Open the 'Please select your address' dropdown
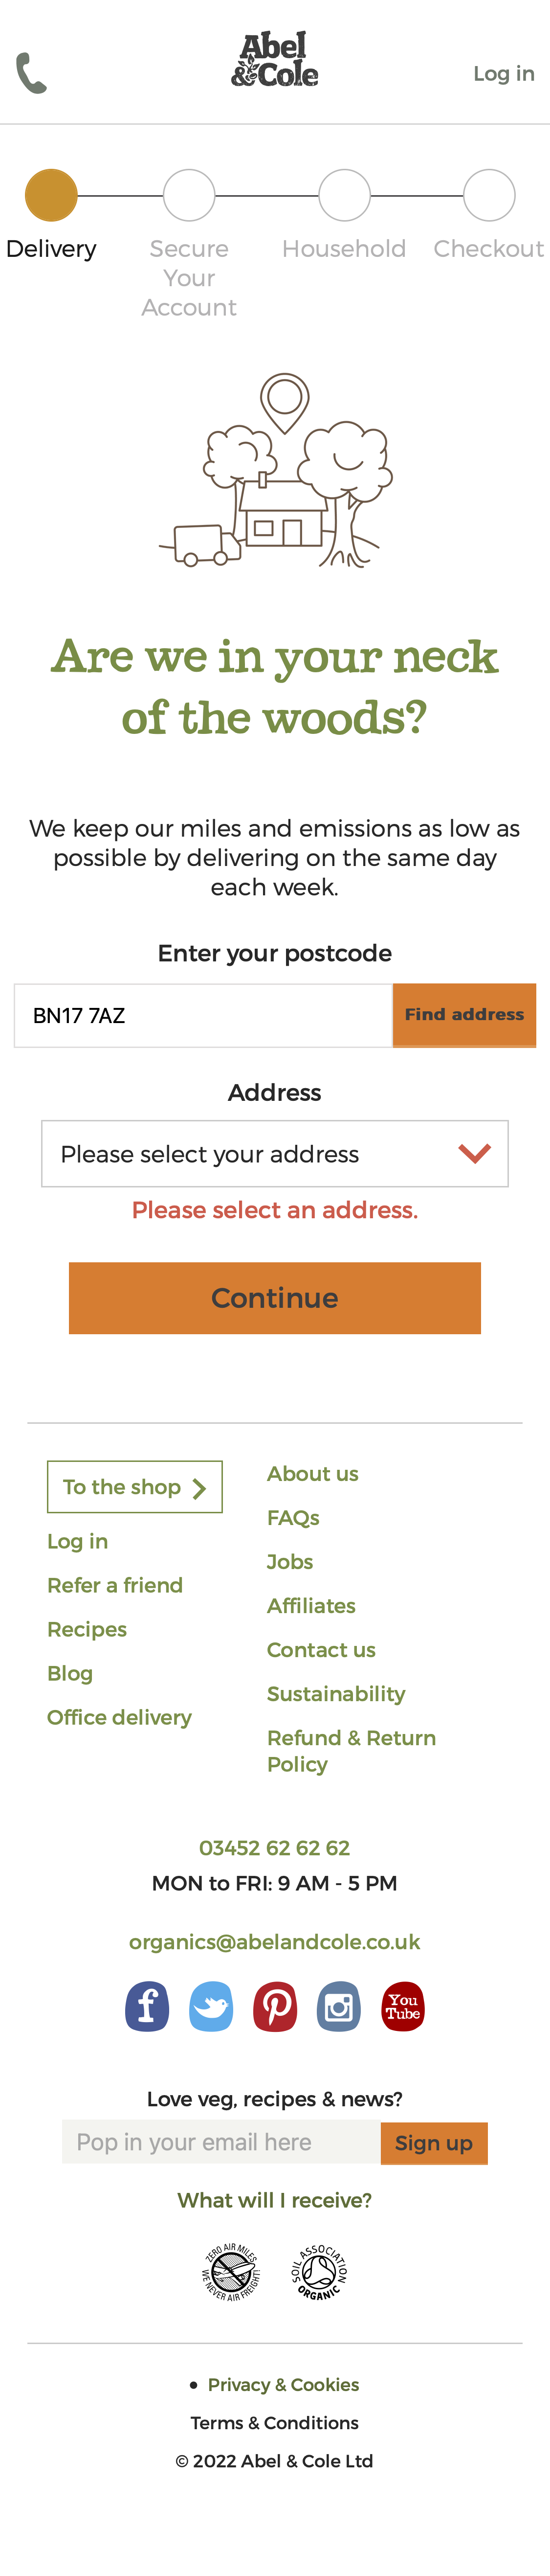The height and width of the screenshot is (2576, 550). (x=274, y=1153)
